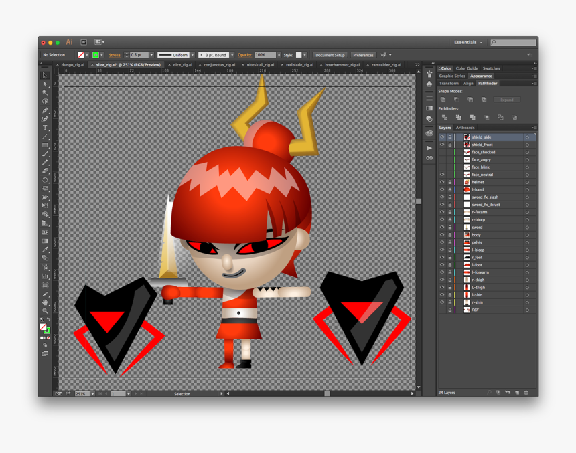The width and height of the screenshot is (576, 453).
Task: Select the Pencil tool
Action: 45,162
